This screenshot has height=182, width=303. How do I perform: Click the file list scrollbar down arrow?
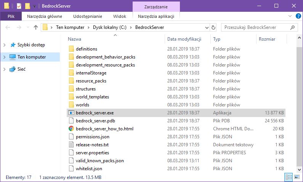point(299,170)
